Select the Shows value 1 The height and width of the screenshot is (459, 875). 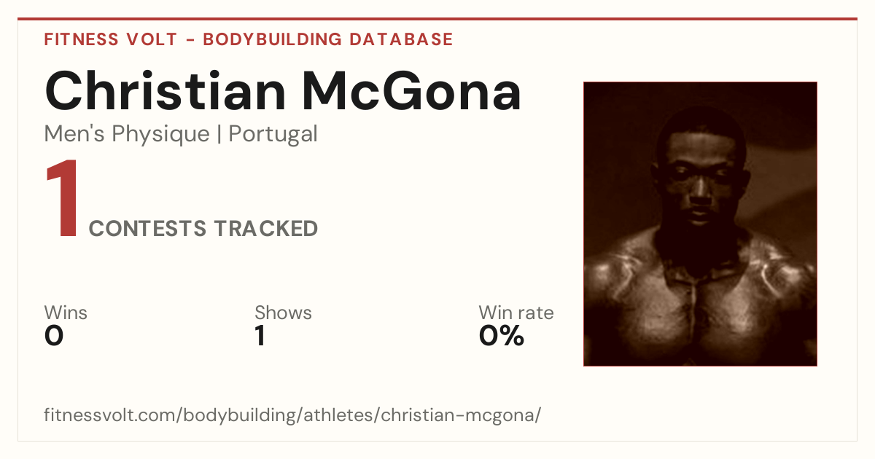click(260, 336)
